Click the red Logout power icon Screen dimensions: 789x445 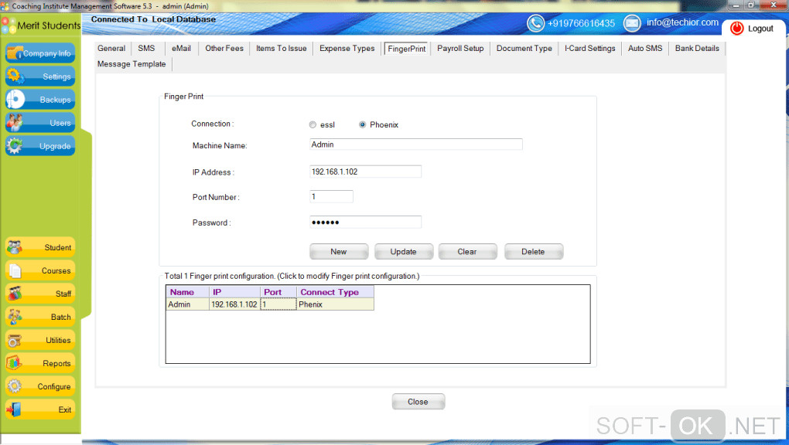(x=736, y=29)
